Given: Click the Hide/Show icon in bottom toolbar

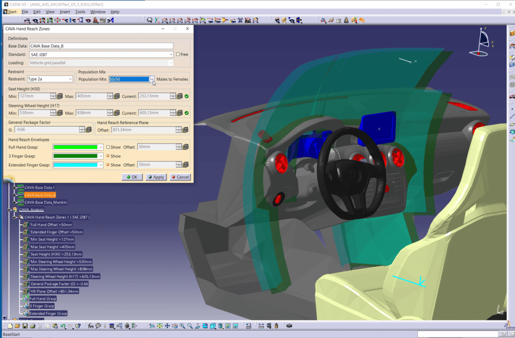Looking at the screenshot, I should [x=228, y=326].
